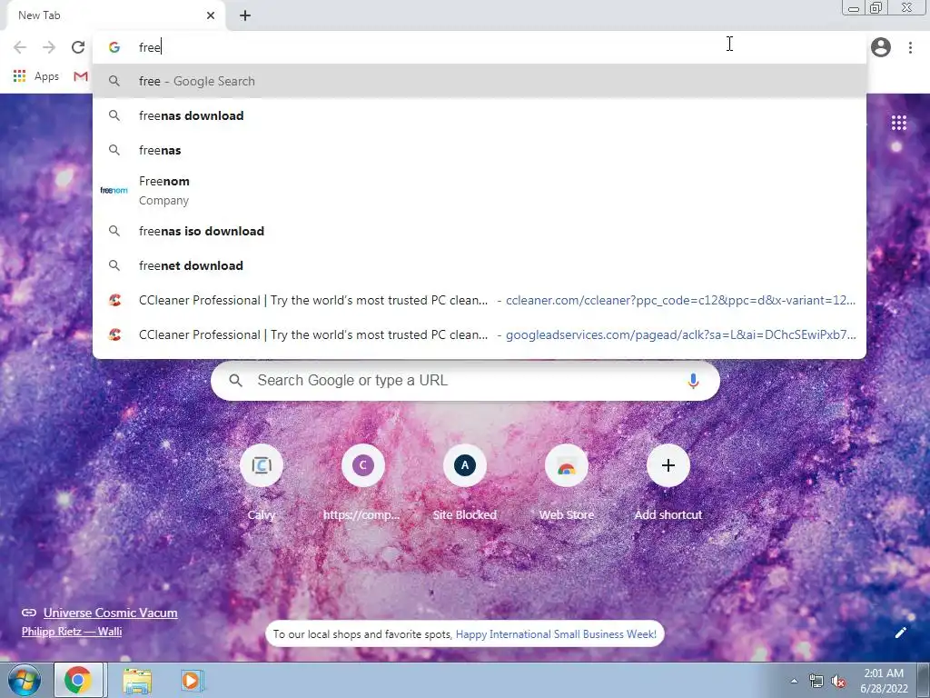Click the muted volume tray icon
This screenshot has width=930, height=698.
838,681
